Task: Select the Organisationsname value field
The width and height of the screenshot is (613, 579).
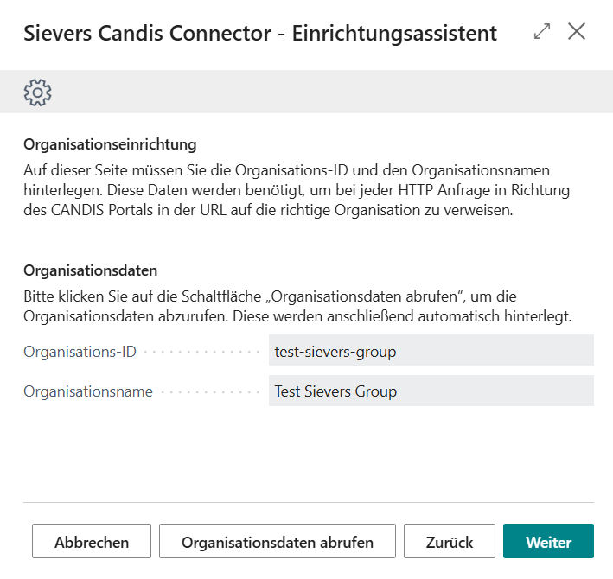Action: pos(431,391)
